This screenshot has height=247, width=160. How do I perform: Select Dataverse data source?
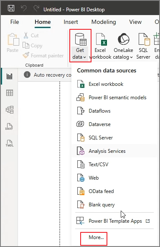pyautogui.click(x=114, y=124)
